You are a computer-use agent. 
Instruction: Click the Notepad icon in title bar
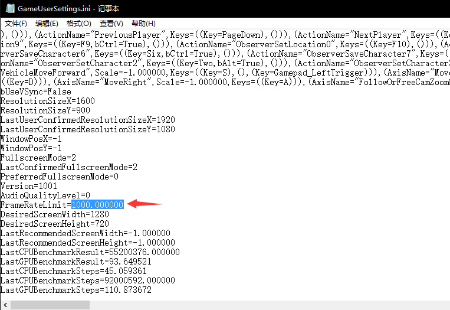pyautogui.click(x=10, y=8)
